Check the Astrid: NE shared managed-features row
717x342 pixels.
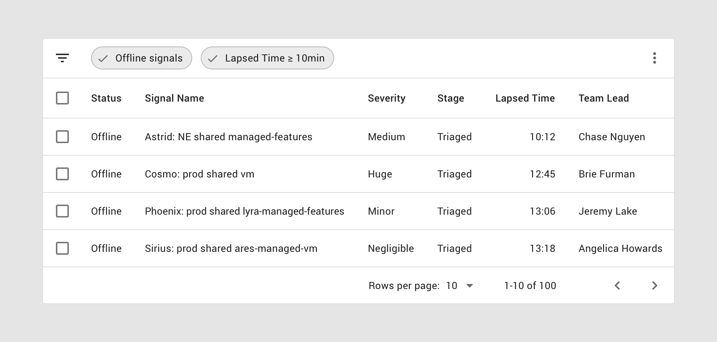(62, 137)
